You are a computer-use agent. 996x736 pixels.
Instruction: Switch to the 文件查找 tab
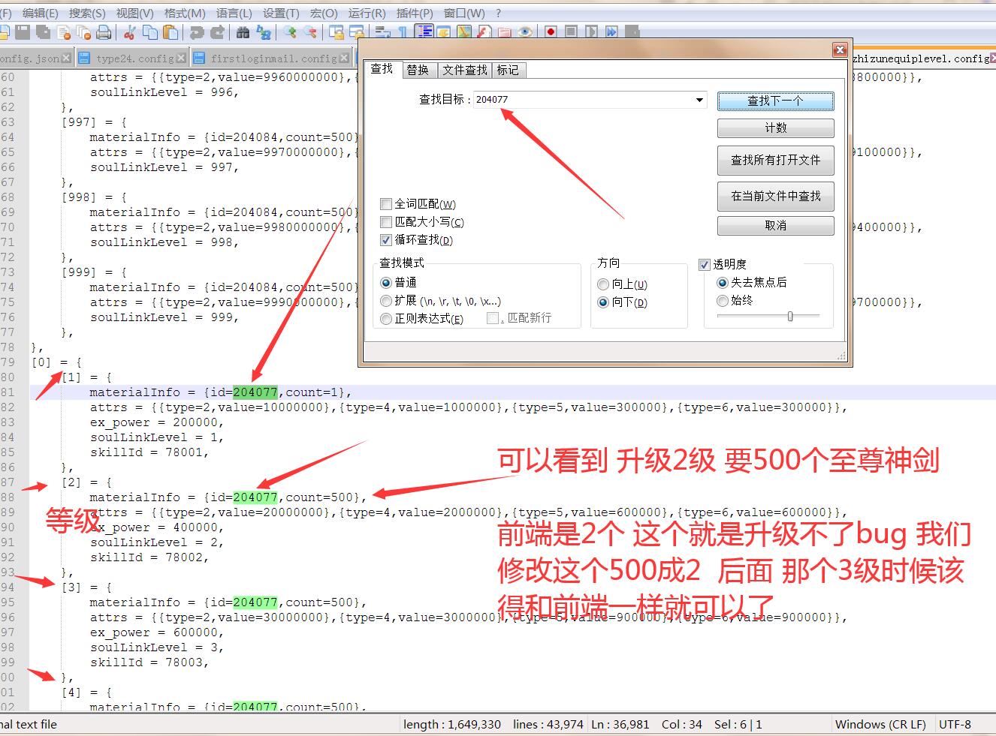[464, 70]
